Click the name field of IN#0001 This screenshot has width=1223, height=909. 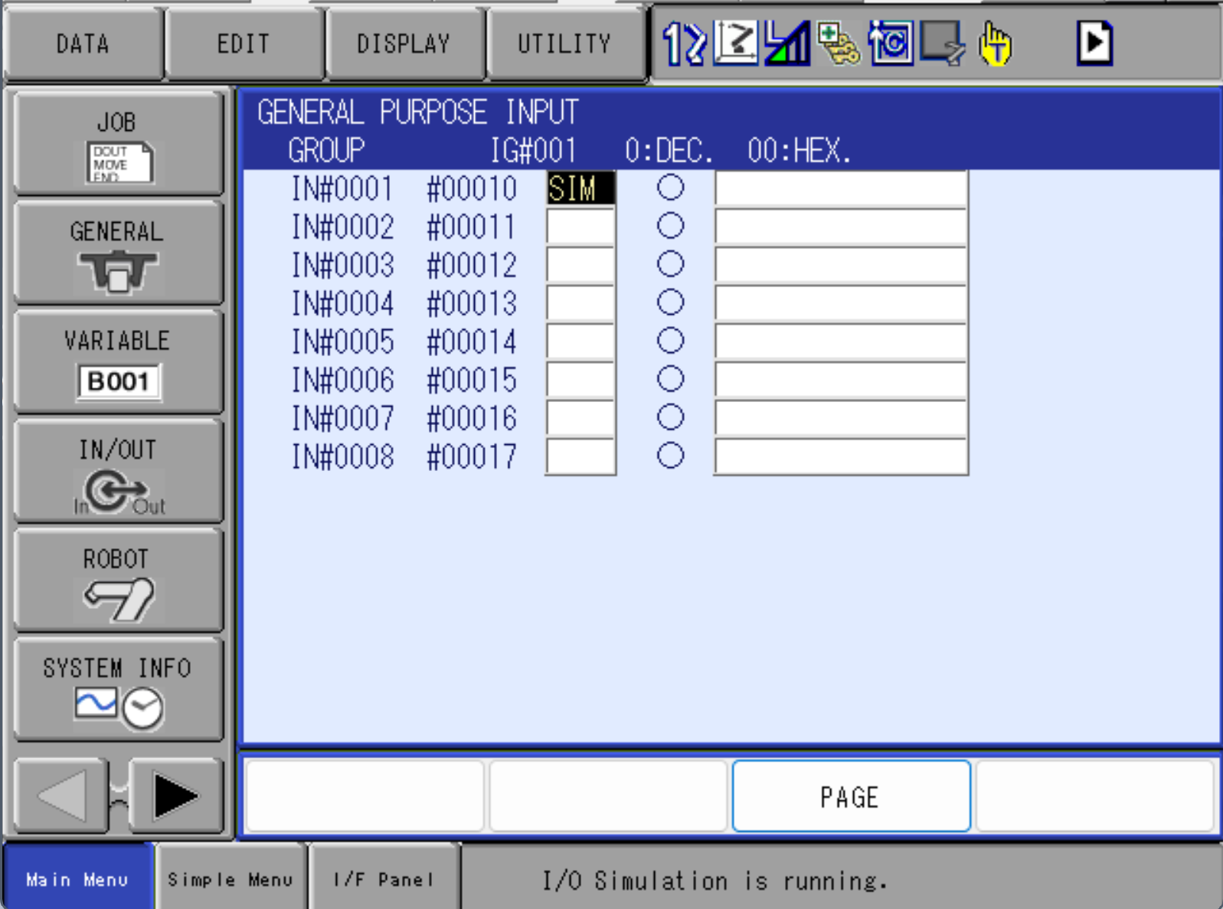tap(841, 188)
